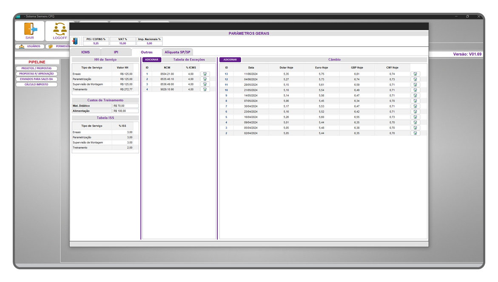Image resolution: width=498 pixels, height=282 pixels.
Task: Open USUÁRIOS button in main window
Action: (29, 46)
